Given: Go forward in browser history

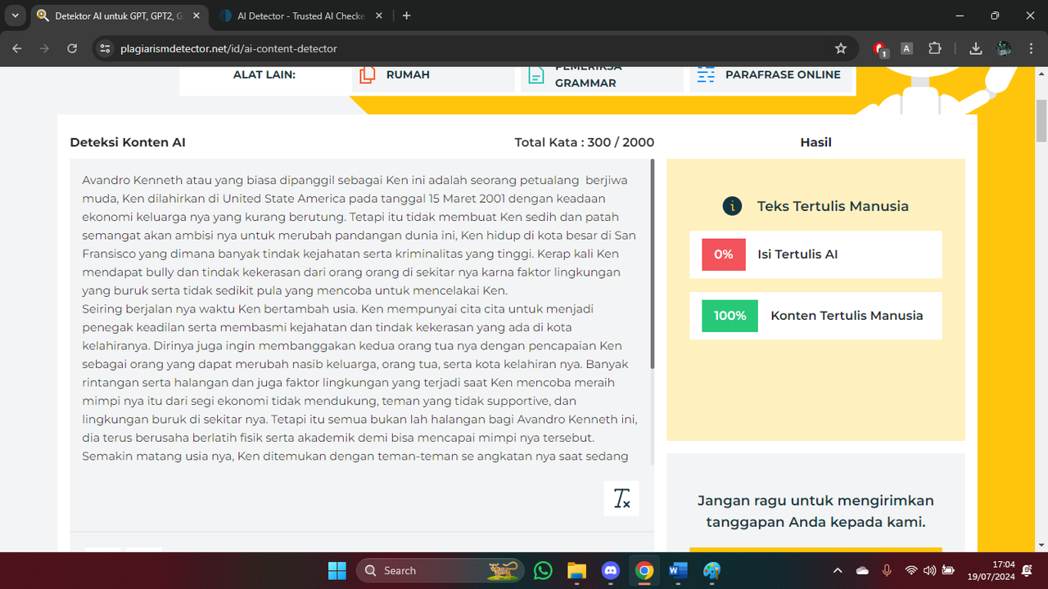Looking at the screenshot, I should (x=44, y=48).
